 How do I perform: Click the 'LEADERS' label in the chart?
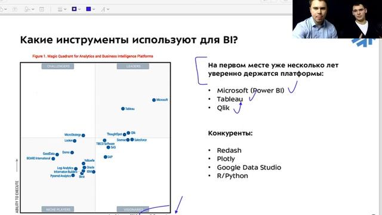click(133, 66)
